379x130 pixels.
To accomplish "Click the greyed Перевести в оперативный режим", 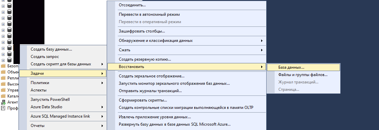I will [186, 22].
